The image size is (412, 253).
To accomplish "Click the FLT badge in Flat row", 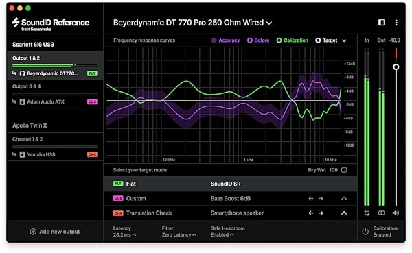I will click(118, 184).
